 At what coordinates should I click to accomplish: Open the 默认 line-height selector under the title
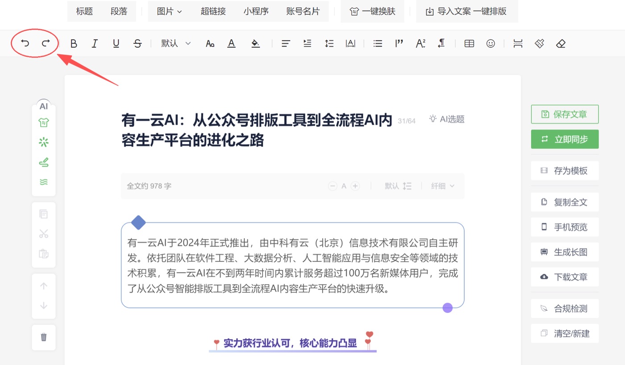(398, 186)
